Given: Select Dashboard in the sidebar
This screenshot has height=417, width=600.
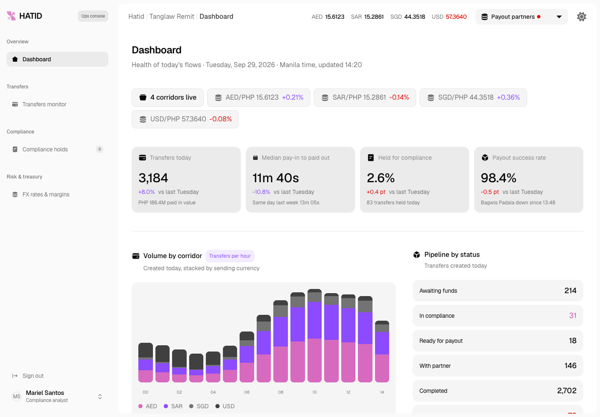Looking at the screenshot, I should [57, 59].
